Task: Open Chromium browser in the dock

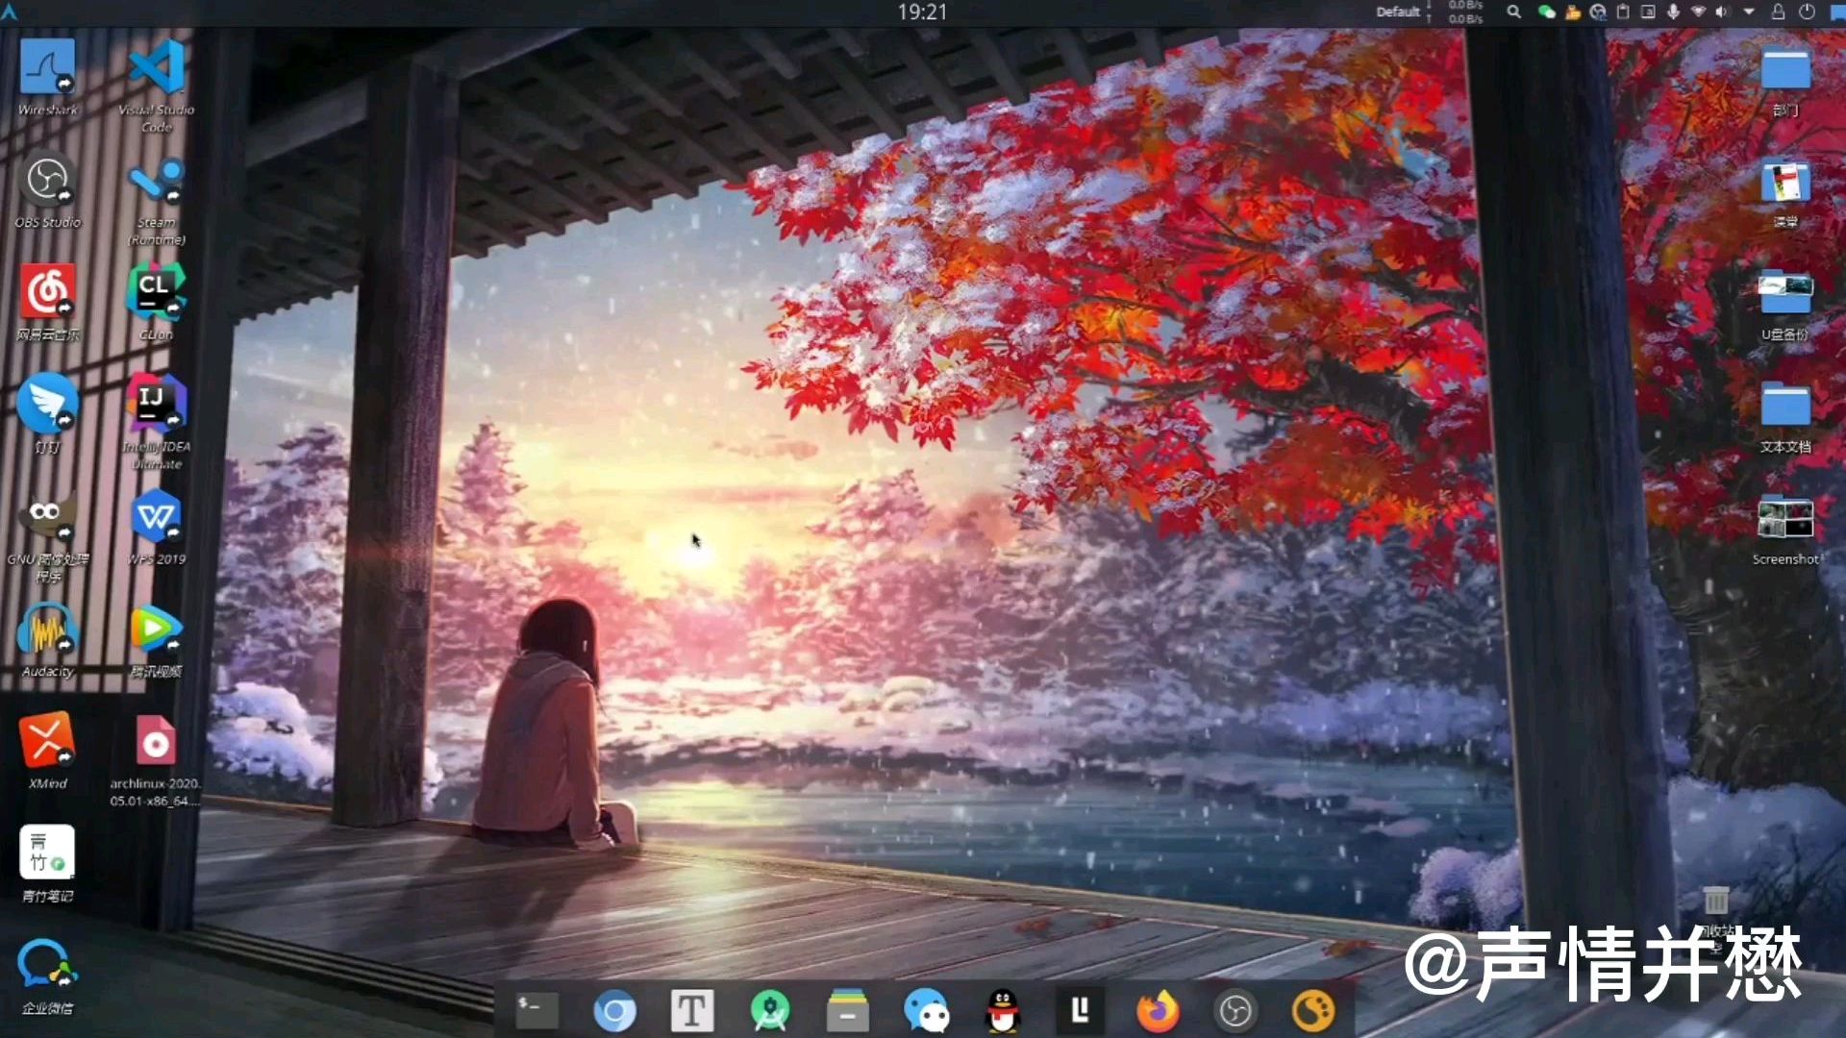Action: coord(614,1011)
